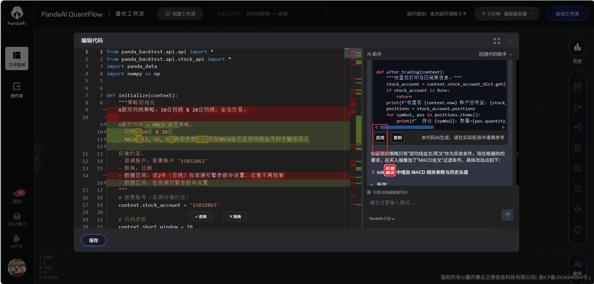Open the 创作者 creator section
Screen dimensions: 594x284
[17, 90]
